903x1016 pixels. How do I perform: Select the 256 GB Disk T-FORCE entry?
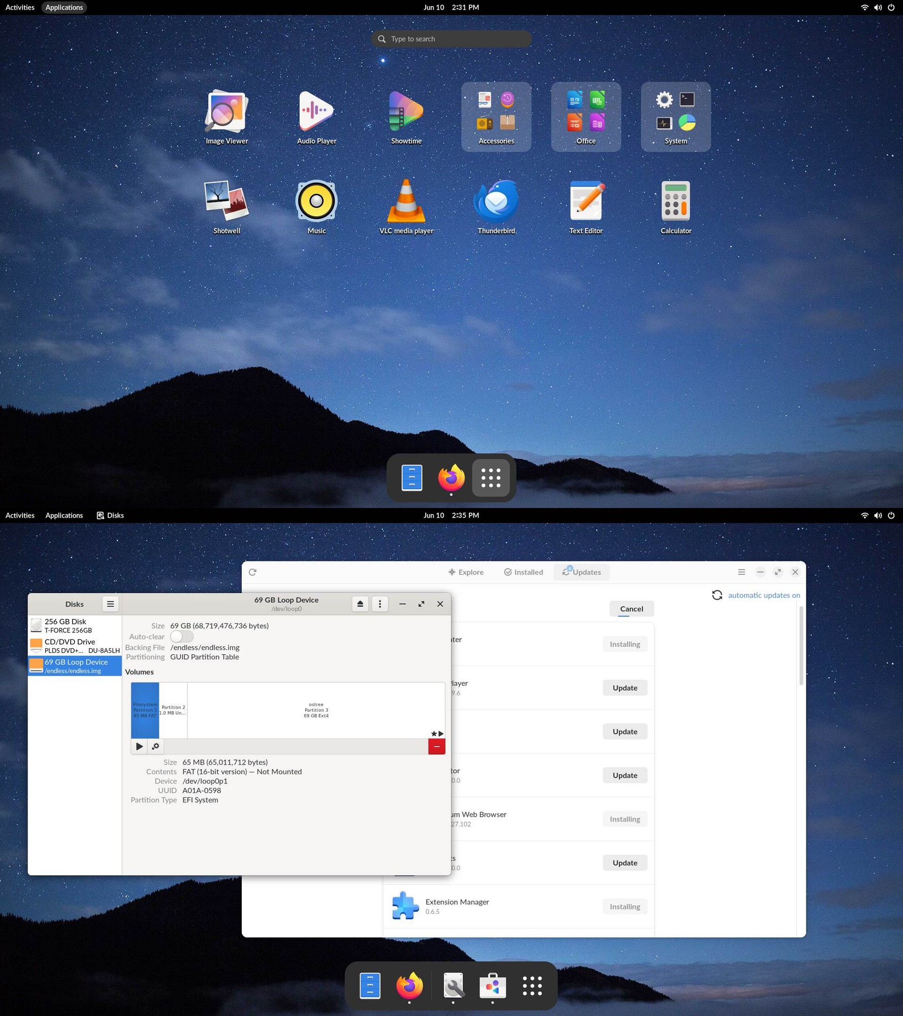75,625
